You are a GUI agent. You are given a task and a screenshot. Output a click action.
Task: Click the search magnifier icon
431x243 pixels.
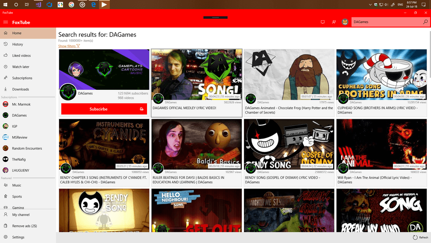click(425, 22)
